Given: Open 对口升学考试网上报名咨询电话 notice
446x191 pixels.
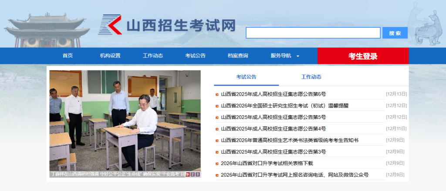Looking at the screenshot, I should [x=295, y=175].
